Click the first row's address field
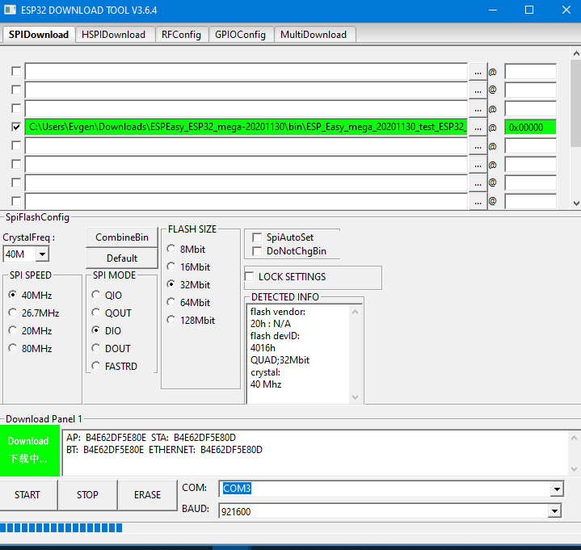 coord(530,72)
